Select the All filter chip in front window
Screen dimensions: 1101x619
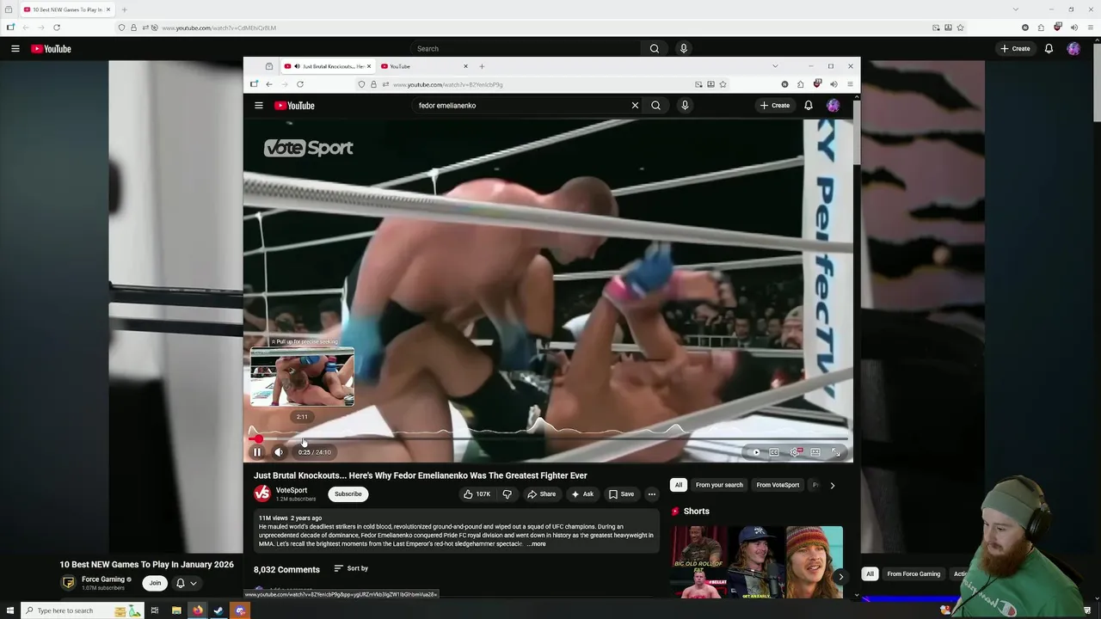[x=679, y=485]
